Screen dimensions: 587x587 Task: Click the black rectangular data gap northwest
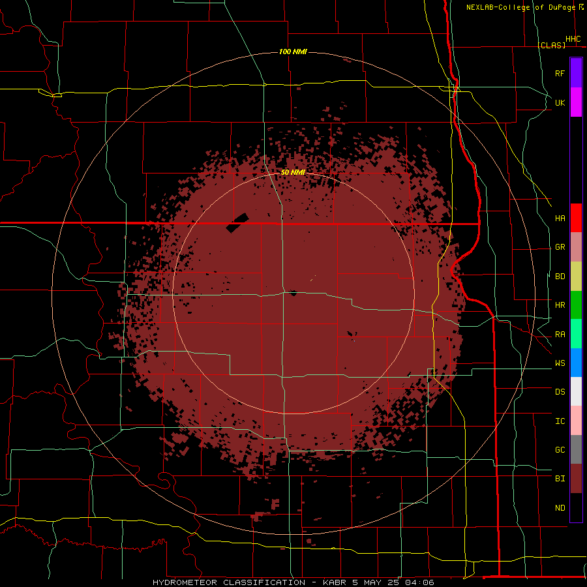[237, 223]
